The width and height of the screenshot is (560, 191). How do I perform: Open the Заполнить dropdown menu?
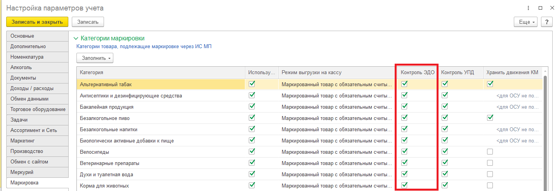point(95,58)
